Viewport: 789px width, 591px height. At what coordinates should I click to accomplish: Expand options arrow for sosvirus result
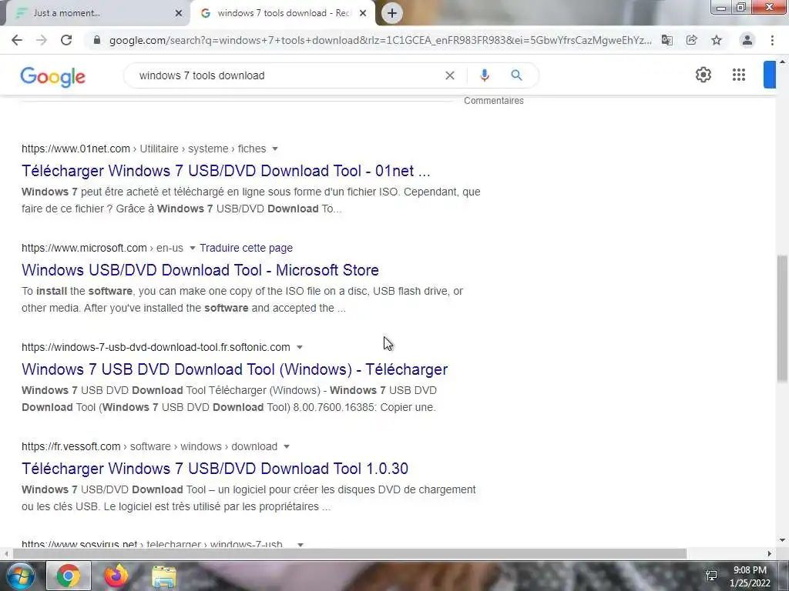pyautogui.click(x=300, y=544)
